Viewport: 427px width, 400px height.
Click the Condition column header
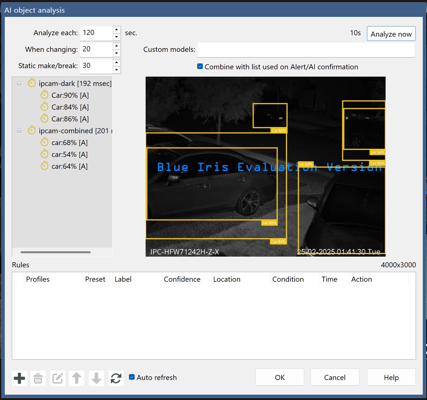click(x=295, y=279)
